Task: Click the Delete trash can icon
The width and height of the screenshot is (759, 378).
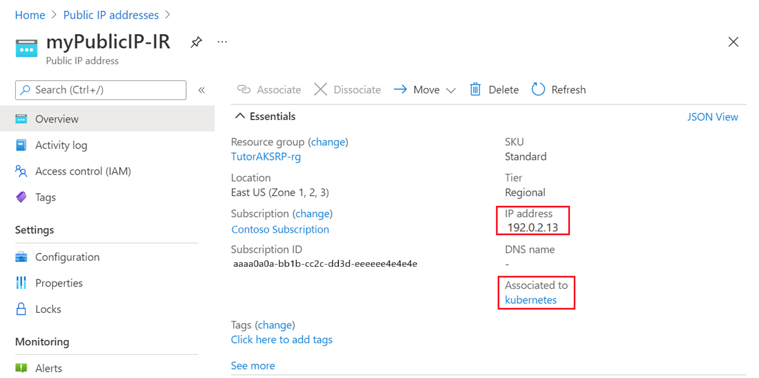Action: (475, 89)
